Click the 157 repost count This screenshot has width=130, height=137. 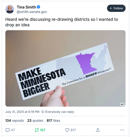pos(42,130)
